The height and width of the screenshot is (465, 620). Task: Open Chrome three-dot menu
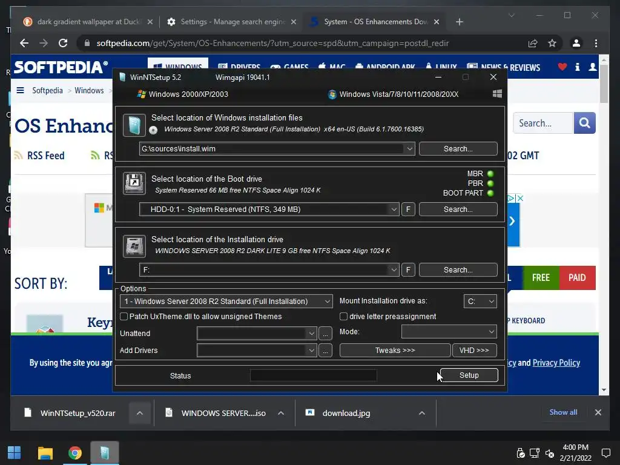[x=596, y=43]
